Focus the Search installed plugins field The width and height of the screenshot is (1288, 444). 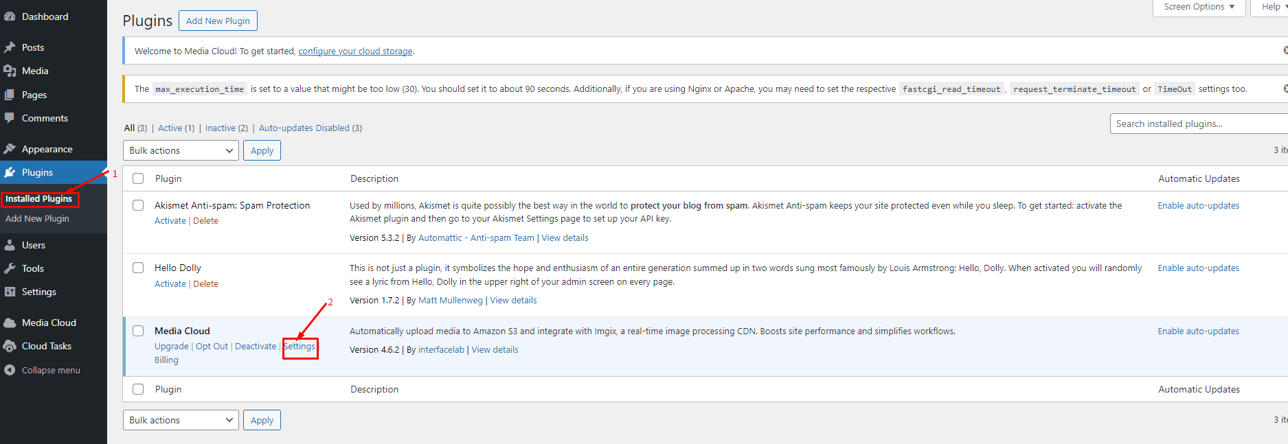[x=1198, y=124]
